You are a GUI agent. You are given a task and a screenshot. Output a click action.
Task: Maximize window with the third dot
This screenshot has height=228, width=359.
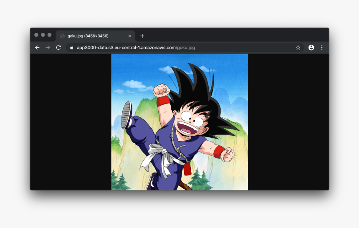pos(49,35)
